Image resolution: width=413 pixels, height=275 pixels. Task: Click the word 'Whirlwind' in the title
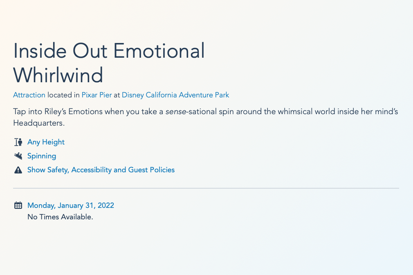(58, 75)
